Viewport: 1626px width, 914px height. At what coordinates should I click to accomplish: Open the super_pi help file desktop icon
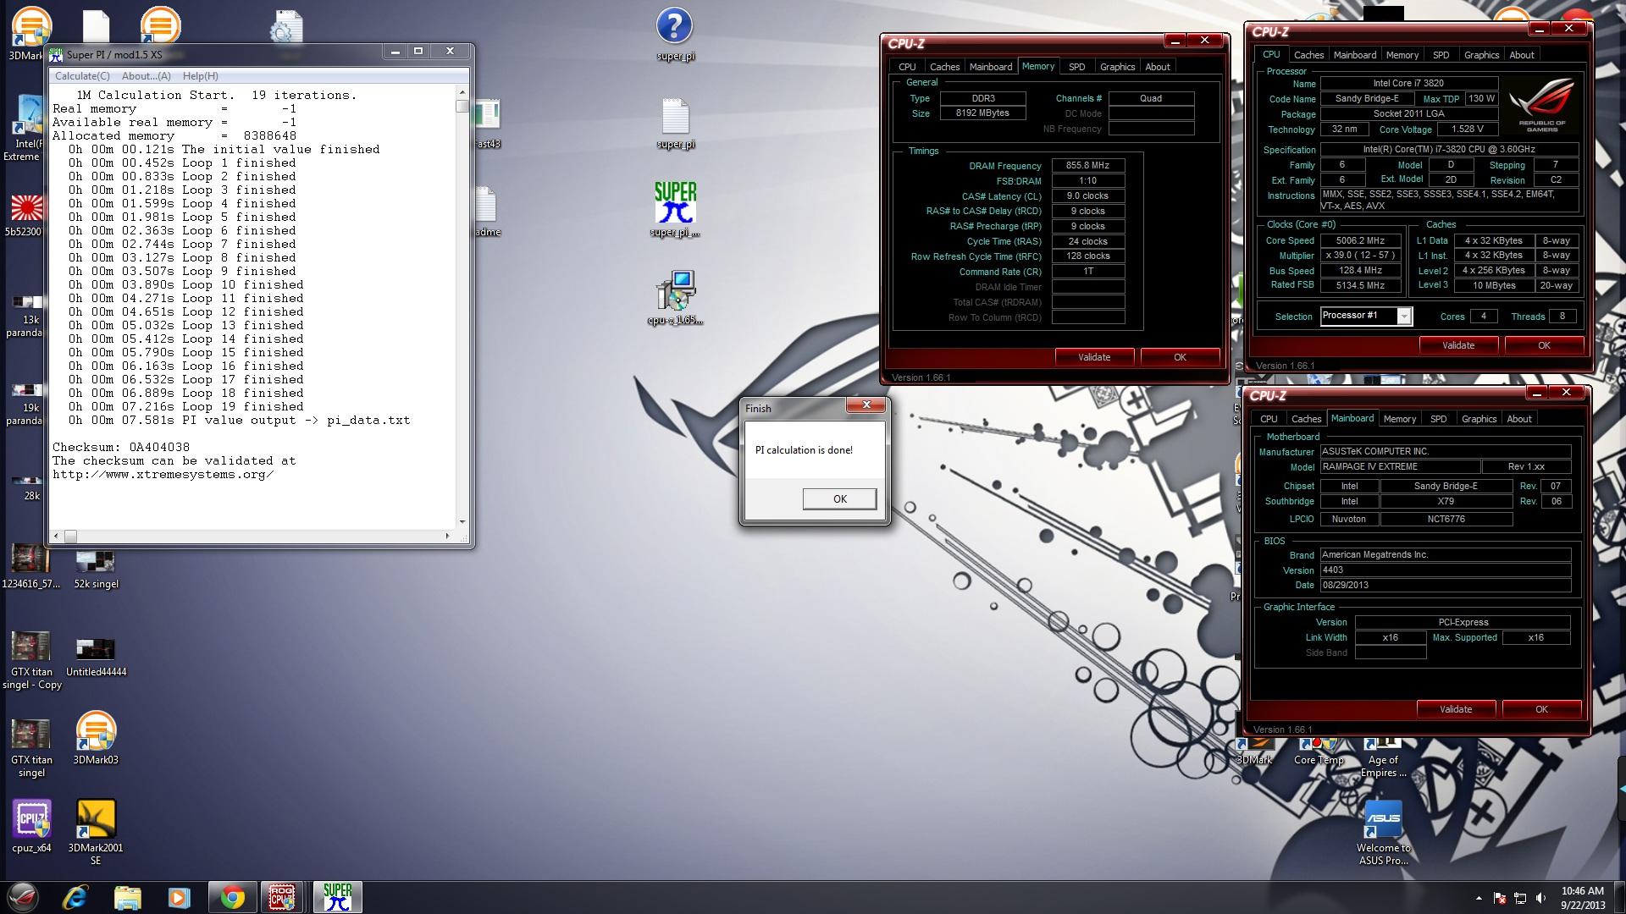675,35
